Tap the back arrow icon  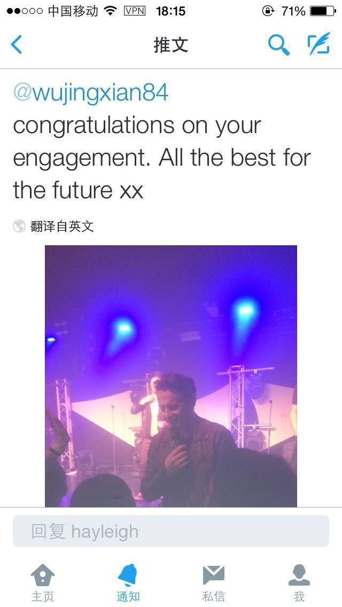pyautogui.click(x=16, y=44)
